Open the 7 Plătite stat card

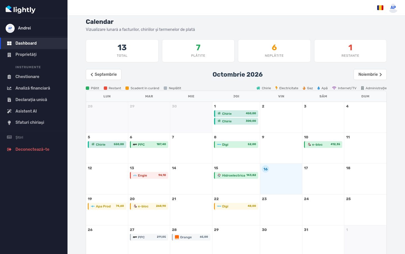tap(198, 51)
